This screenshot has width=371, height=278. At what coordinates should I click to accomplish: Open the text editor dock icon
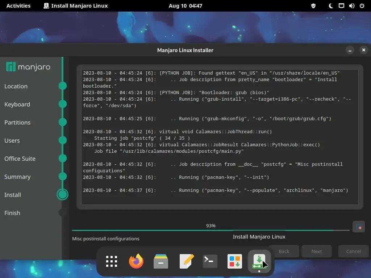click(x=187, y=261)
